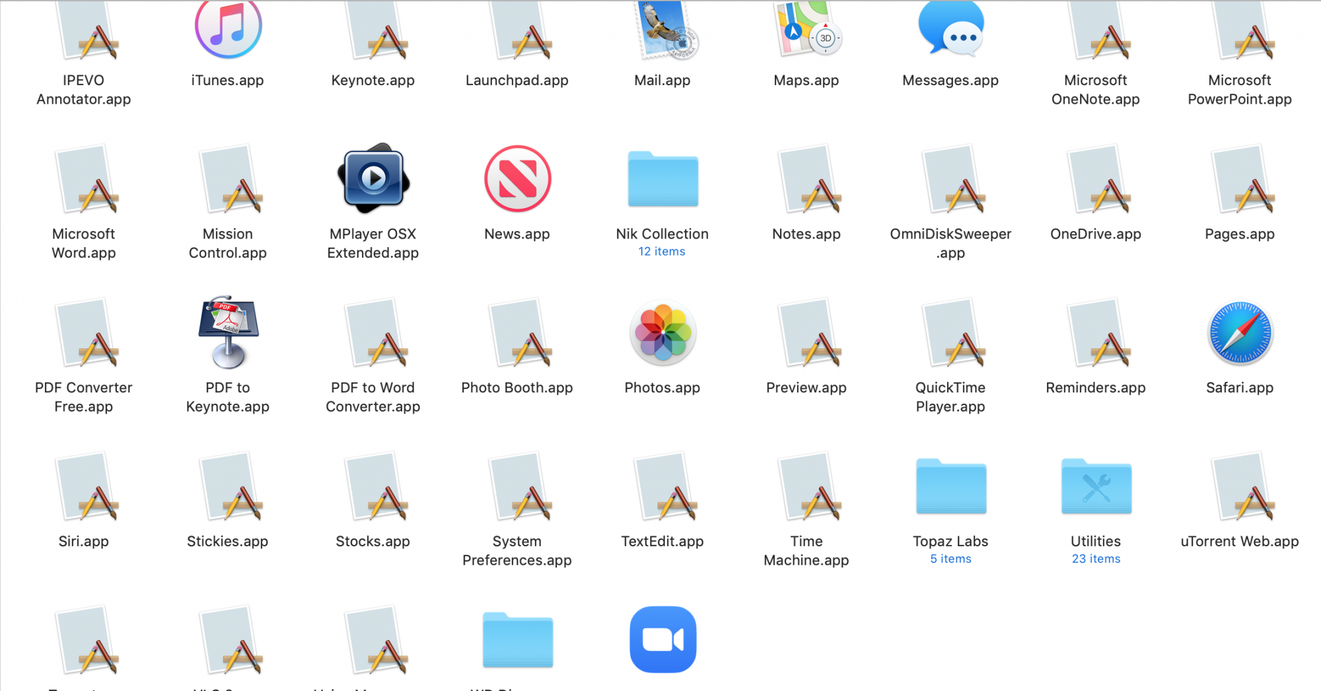Click the IPEVO Annotator.app icon
The width and height of the screenshot is (1321, 691).
click(87, 30)
